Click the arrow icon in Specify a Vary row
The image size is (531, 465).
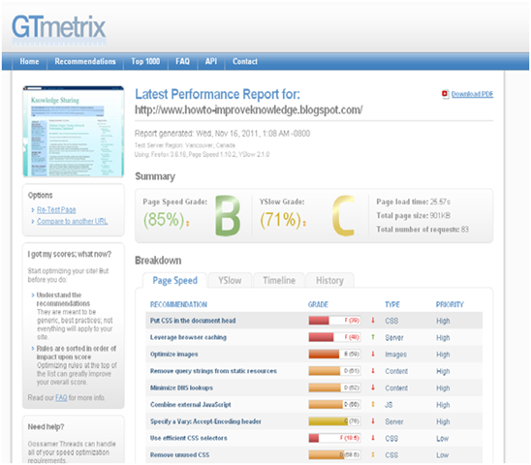point(373,421)
